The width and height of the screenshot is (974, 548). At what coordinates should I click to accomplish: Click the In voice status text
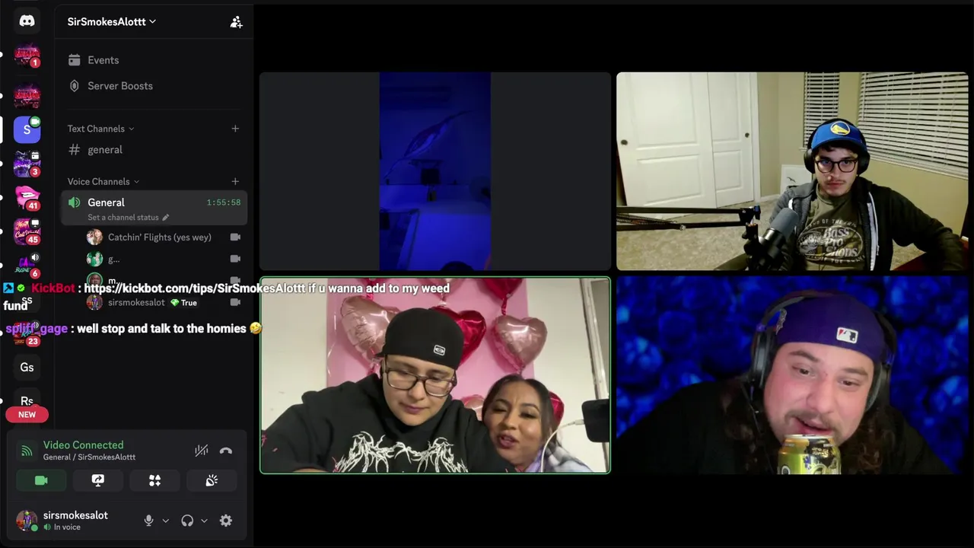click(x=67, y=527)
